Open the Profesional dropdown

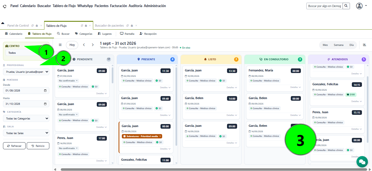26,72
